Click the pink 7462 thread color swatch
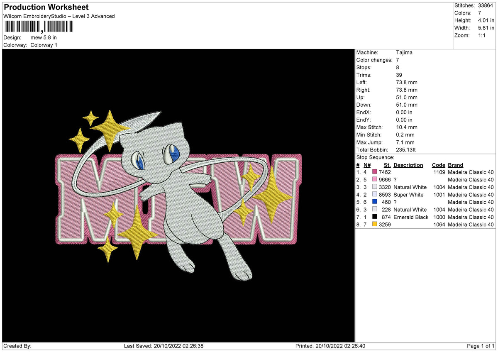Viewport: 498px width, 352px height. (x=374, y=172)
